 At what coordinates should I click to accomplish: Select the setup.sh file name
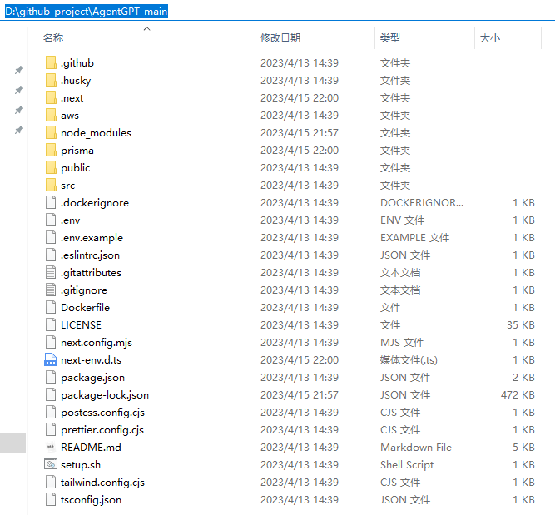point(81,465)
